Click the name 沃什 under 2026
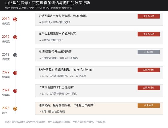This screenshot has height=128, width=168. (5, 113)
